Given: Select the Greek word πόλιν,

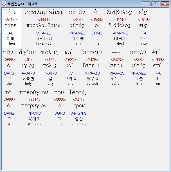Looking at the screenshot, I should click(50, 53).
